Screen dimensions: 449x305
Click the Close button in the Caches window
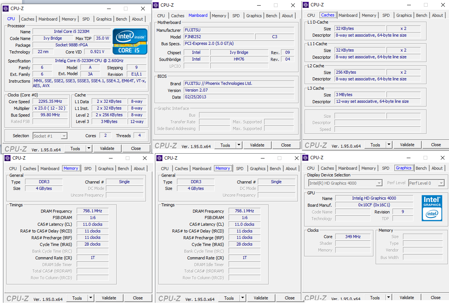(x=436, y=145)
